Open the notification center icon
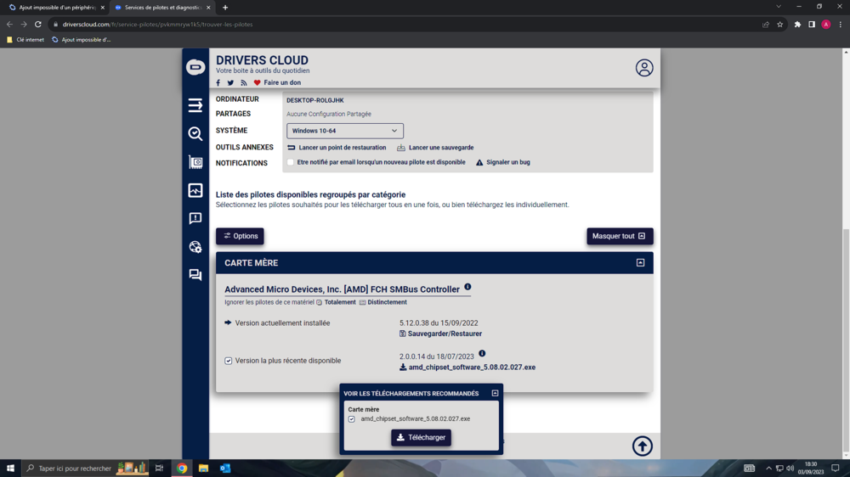 836,469
